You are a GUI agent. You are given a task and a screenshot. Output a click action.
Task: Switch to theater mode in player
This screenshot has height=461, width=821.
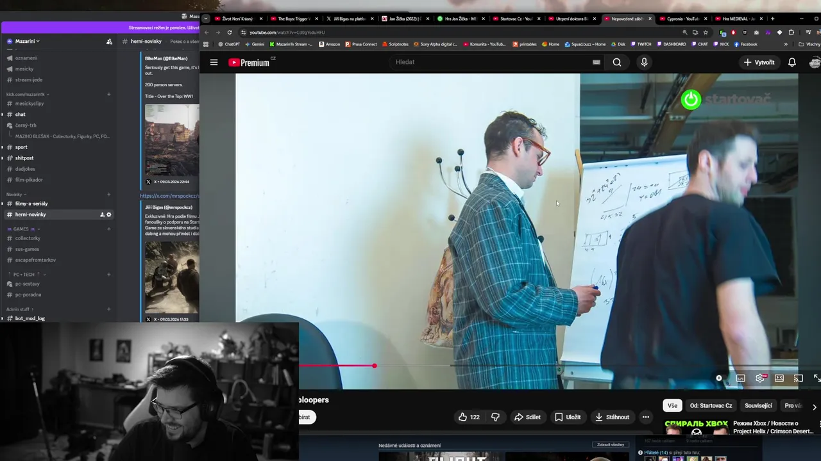tap(779, 378)
